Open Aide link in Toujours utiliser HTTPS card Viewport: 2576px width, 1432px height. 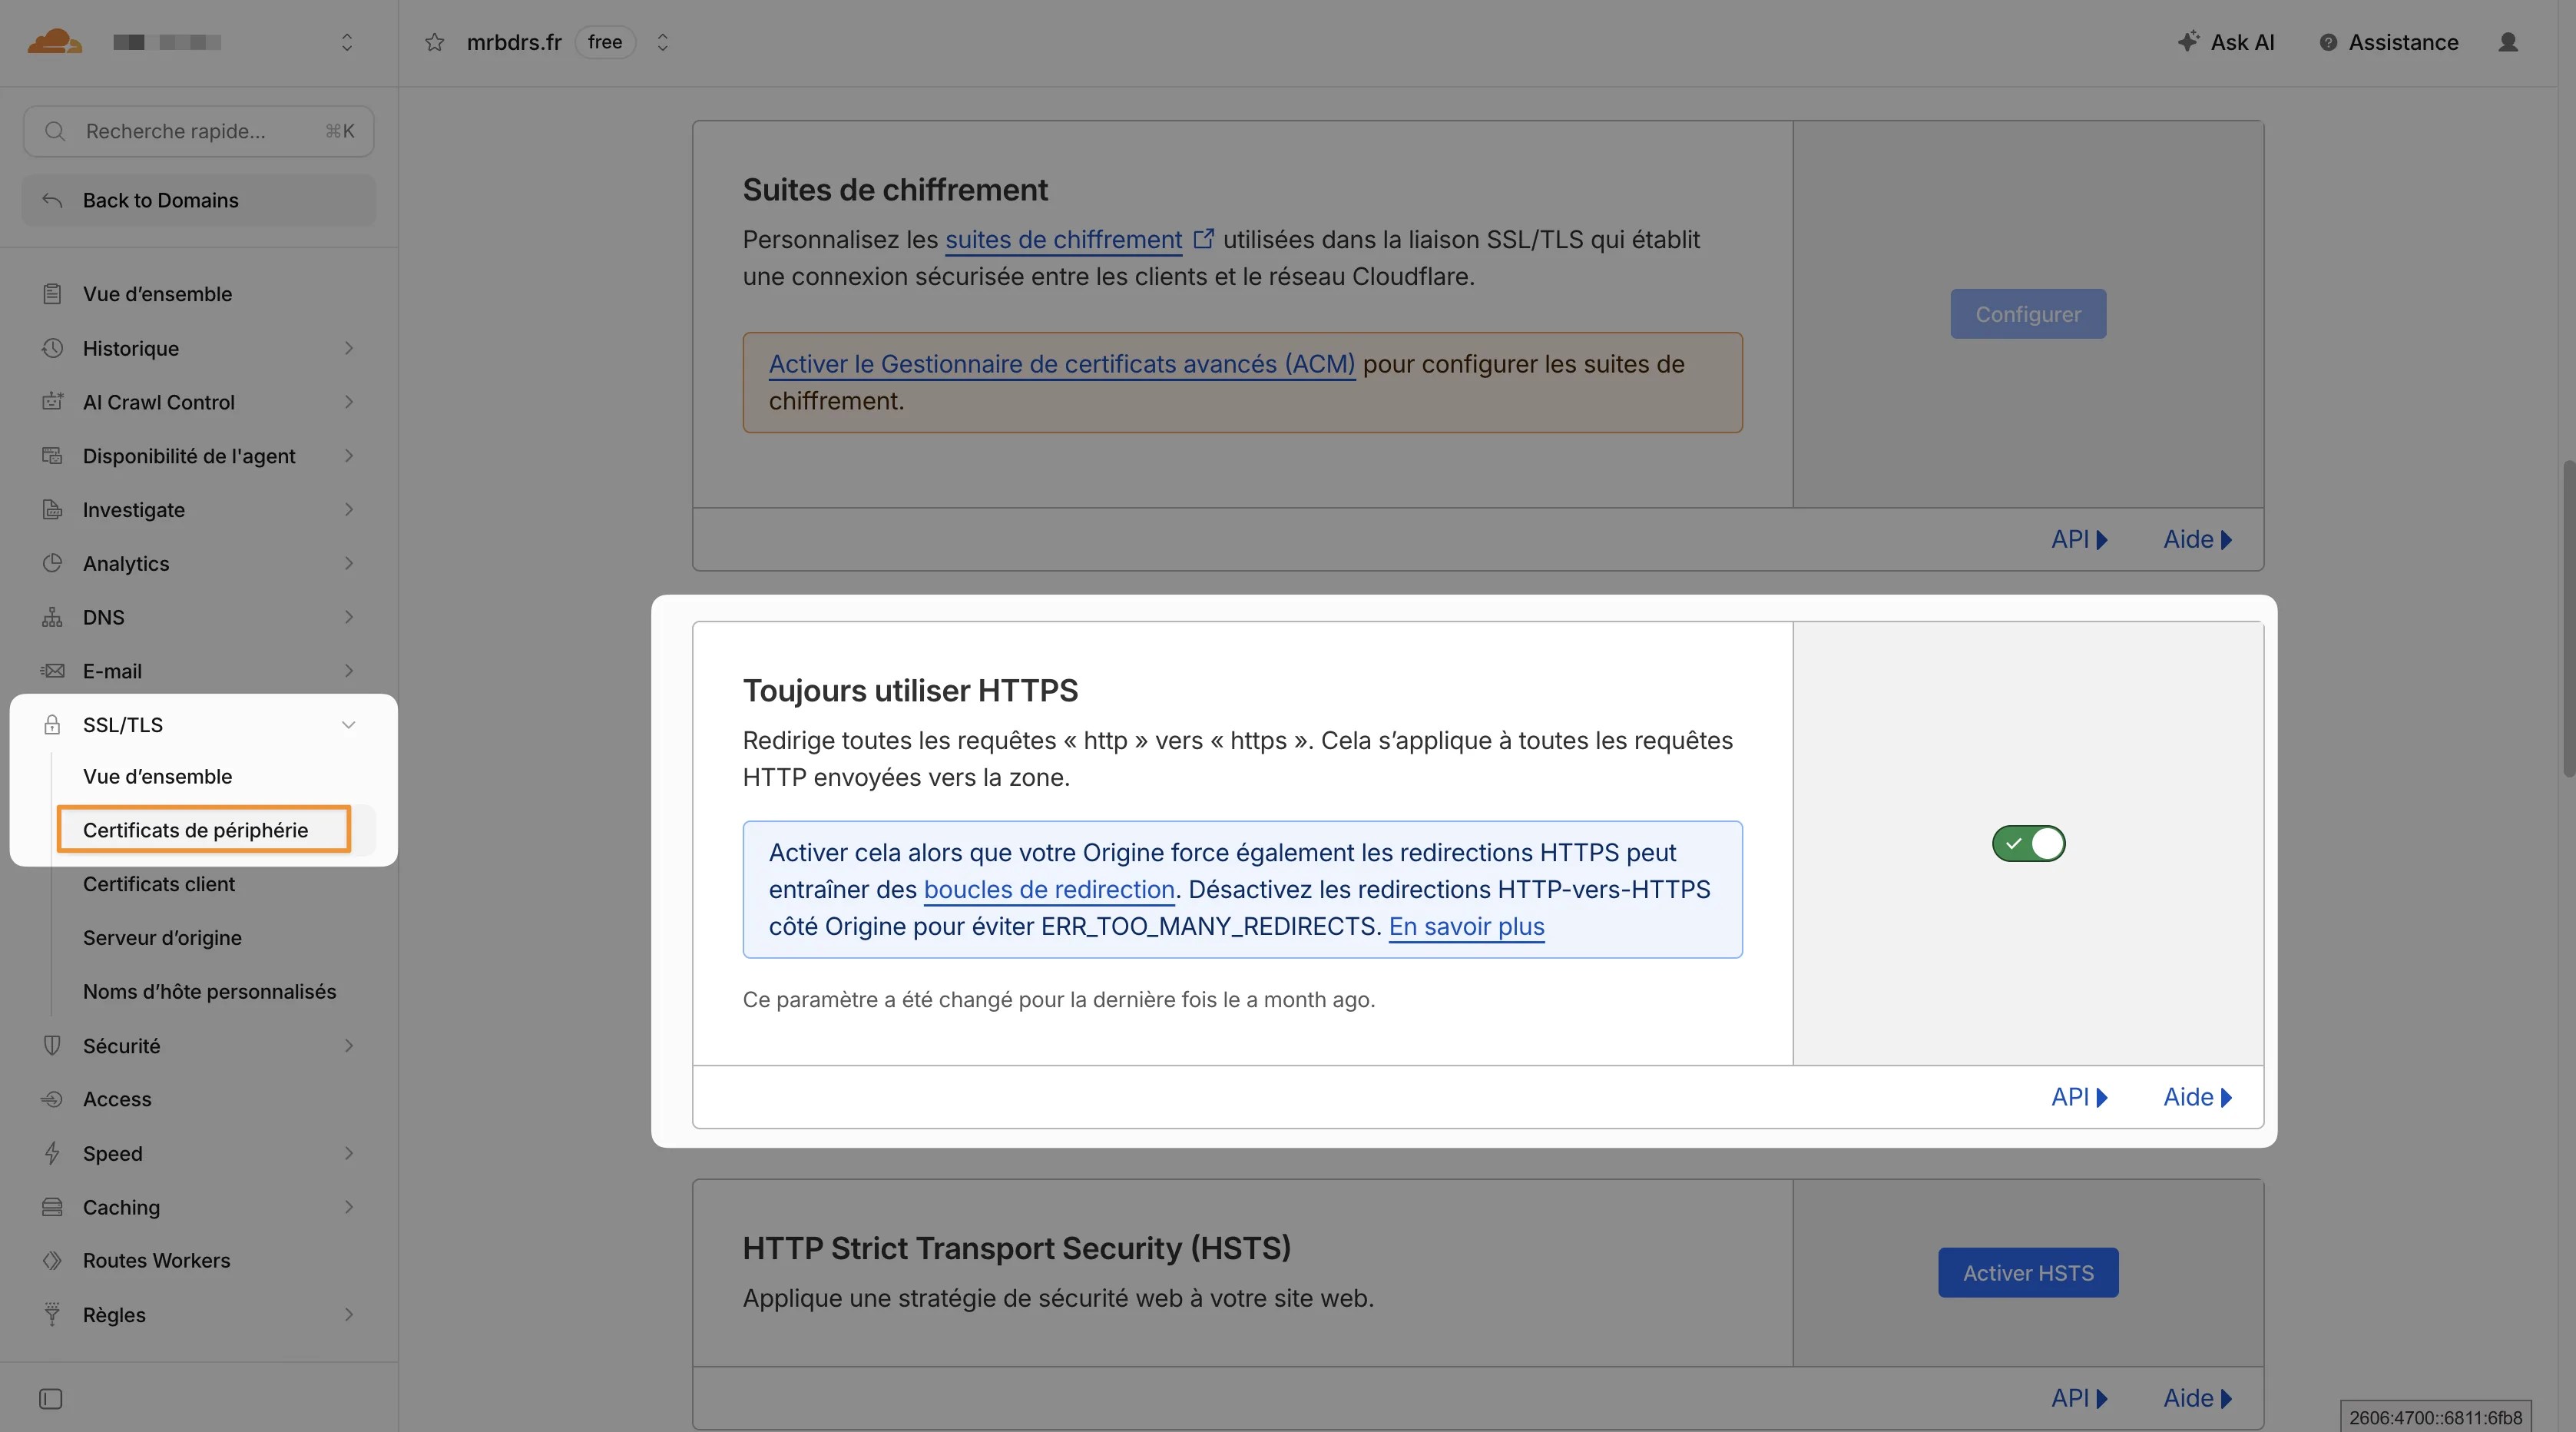tap(2197, 1097)
